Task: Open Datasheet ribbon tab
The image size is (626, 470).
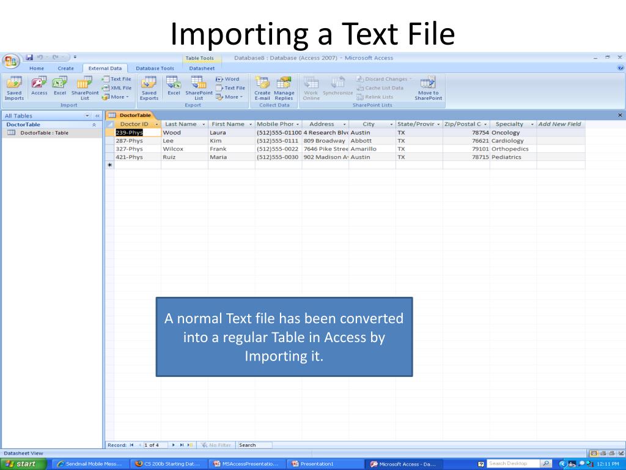Action: [202, 69]
